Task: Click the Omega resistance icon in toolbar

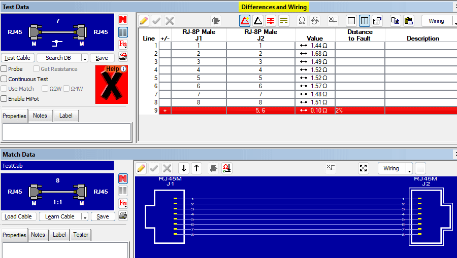Action: pos(302,21)
